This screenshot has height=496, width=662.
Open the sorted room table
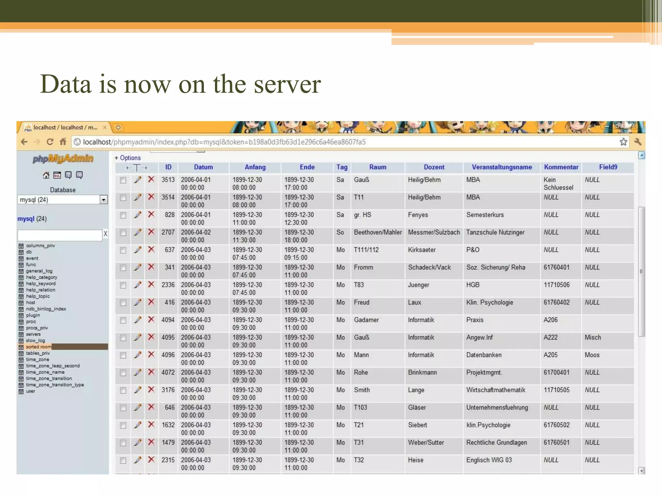pyautogui.click(x=38, y=347)
